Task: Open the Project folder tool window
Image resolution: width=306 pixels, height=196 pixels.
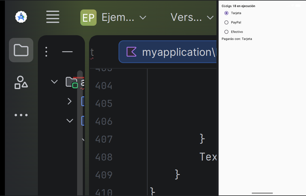Action: 21,50
